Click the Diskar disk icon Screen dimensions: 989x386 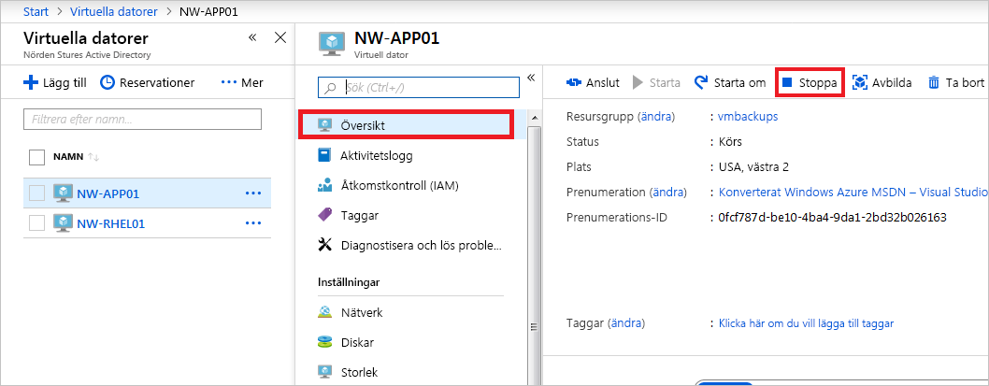(324, 342)
